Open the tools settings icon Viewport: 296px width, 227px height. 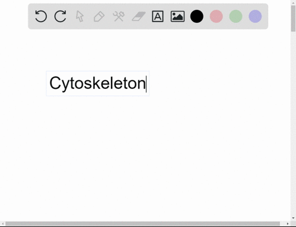(118, 16)
